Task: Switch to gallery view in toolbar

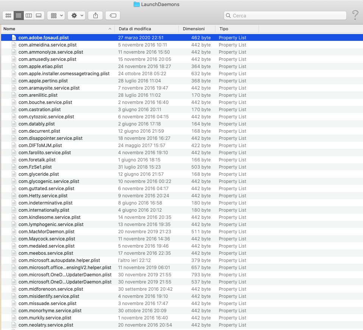Action: tap(39, 15)
